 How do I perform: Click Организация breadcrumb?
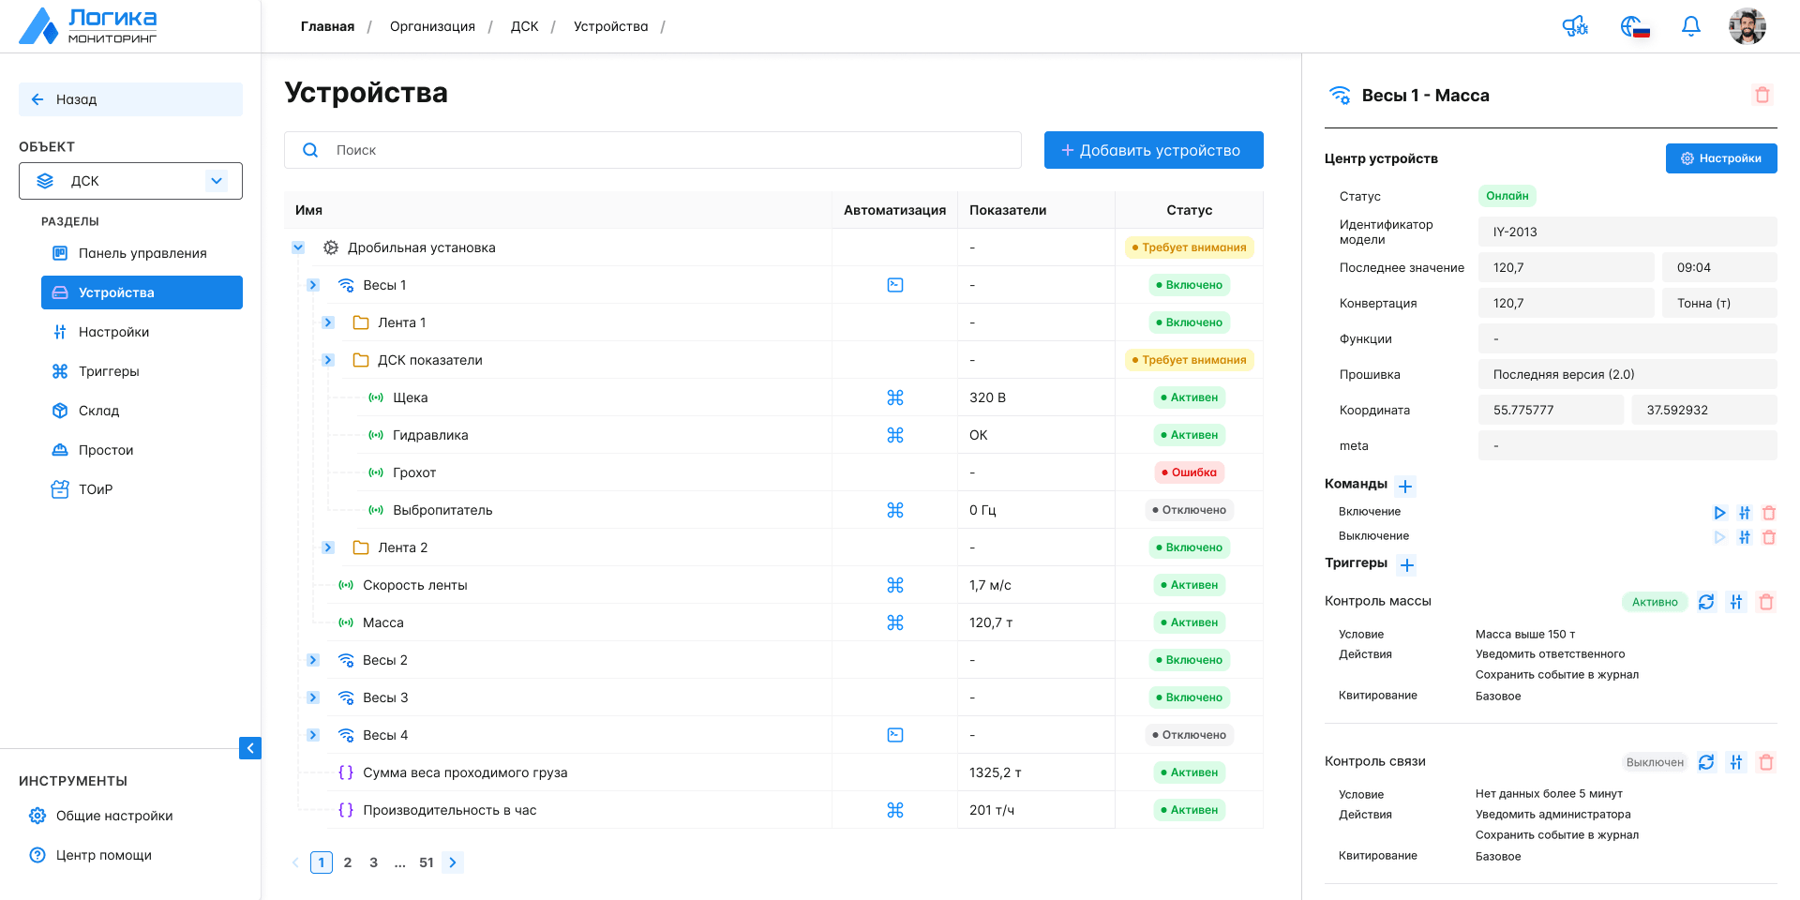(432, 26)
